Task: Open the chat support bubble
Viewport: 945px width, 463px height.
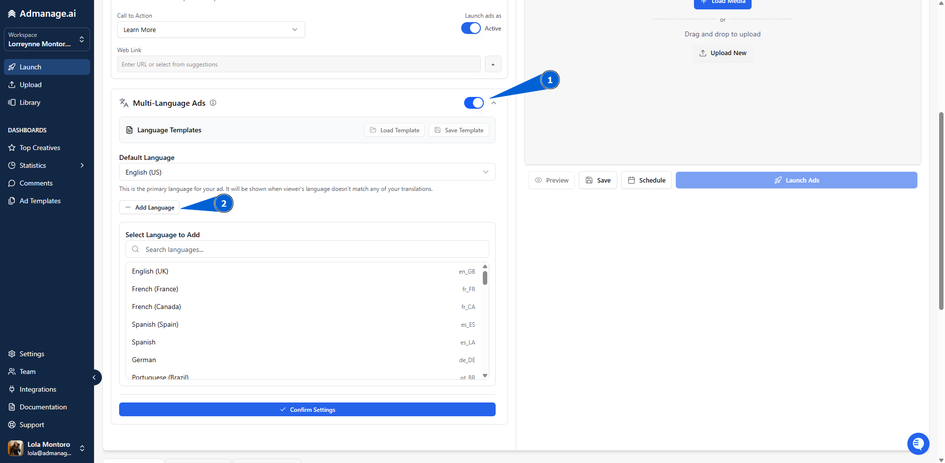Action: point(918,444)
